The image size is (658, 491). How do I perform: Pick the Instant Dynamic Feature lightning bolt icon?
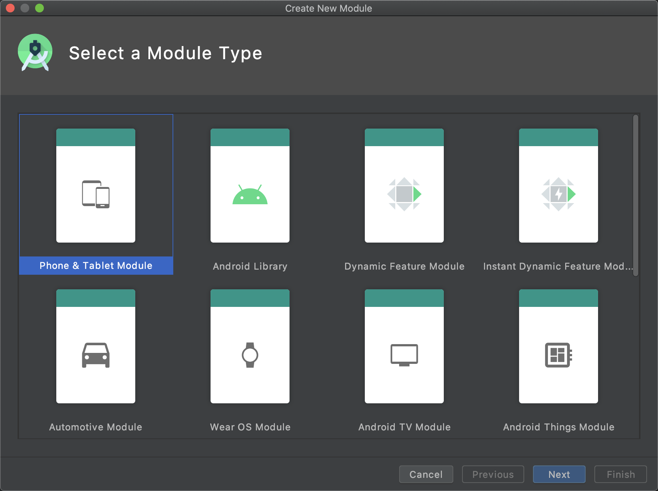tap(559, 194)
